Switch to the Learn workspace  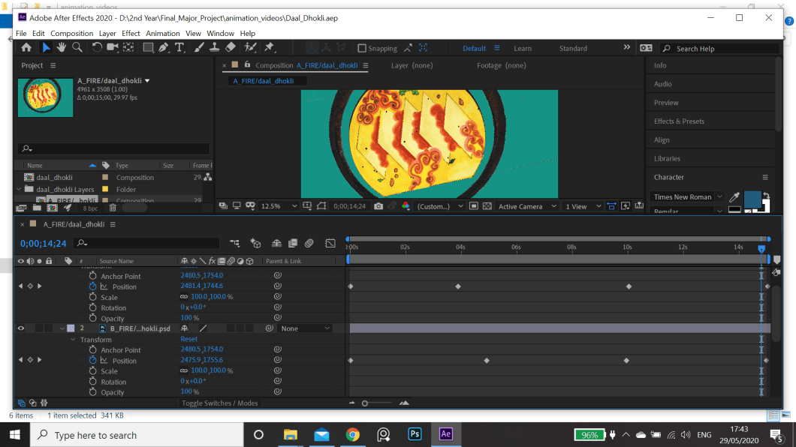click(x=523, y=49)
